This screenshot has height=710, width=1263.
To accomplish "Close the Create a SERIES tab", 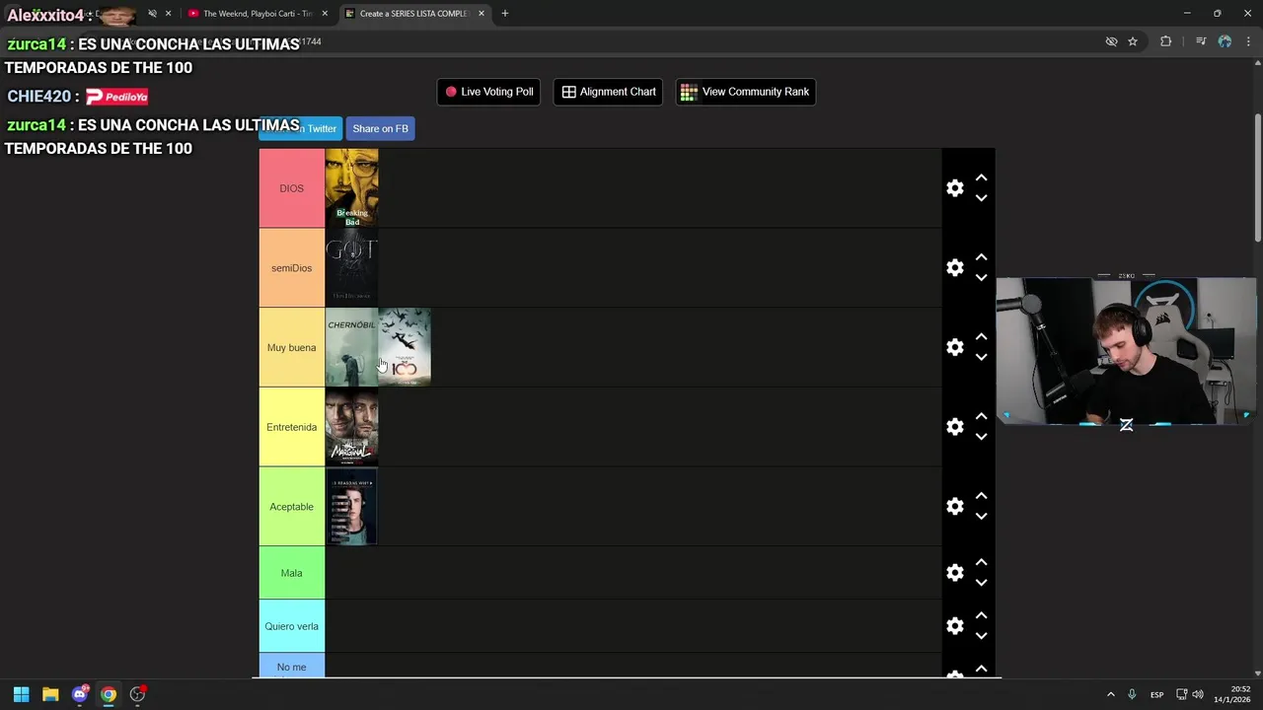I will (482, 14).
